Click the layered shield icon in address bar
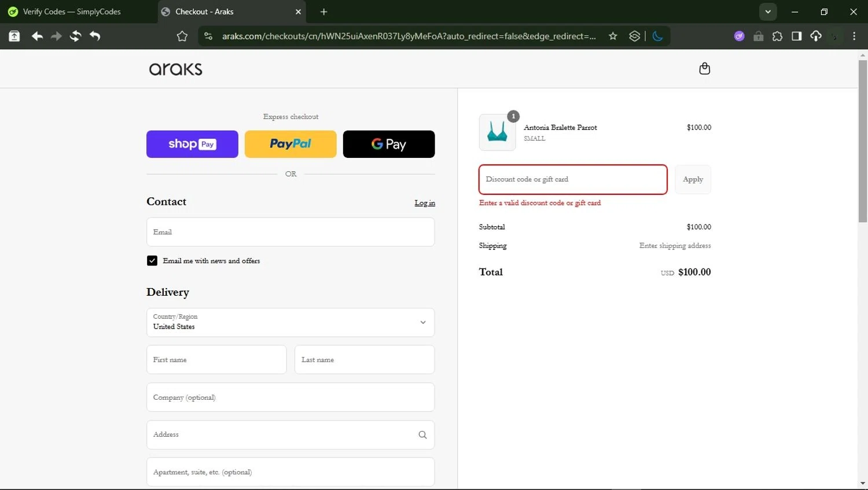Viewport: 868px width, 490px height. pos(634,36)
